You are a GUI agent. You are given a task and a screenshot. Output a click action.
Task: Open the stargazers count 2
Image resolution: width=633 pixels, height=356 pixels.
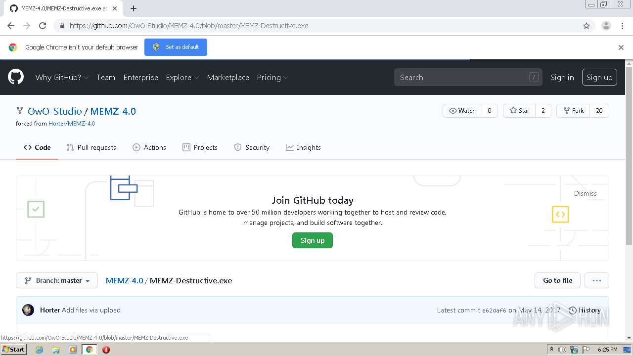coord(543,111)
